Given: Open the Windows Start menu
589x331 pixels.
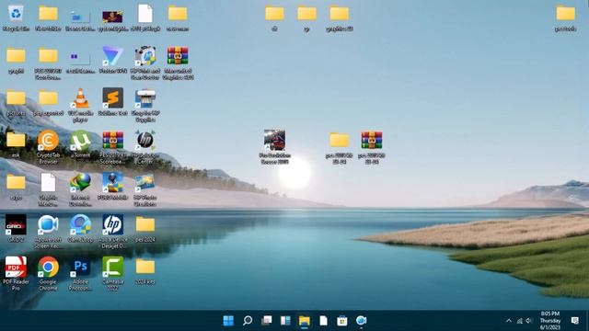Looking at the screenshot, I should point(228,321).
